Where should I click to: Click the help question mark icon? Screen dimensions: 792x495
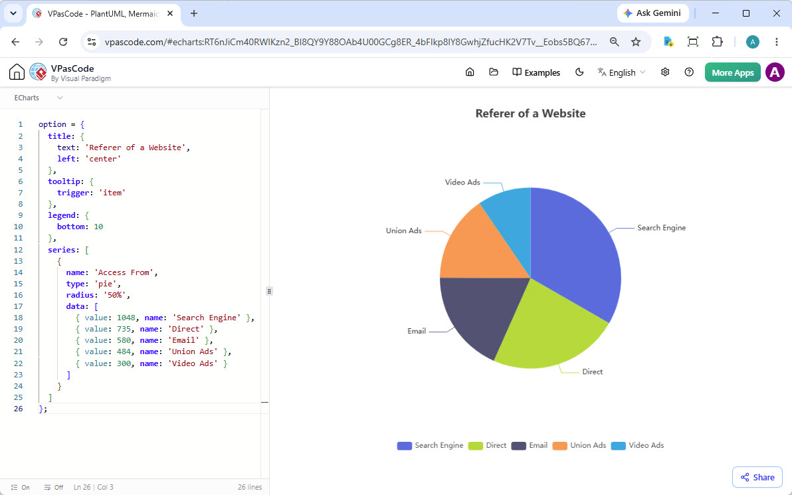[689, 72]
